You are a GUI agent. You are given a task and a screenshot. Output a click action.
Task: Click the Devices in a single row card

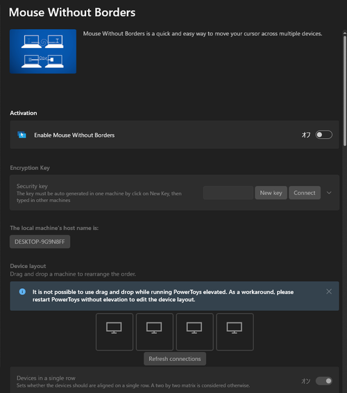point(174,380)
